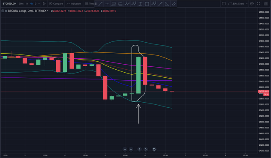Select the Text annotation tool
Viewport: 271px width, 158px height.
pyautogui.click(x=140, y=4)
